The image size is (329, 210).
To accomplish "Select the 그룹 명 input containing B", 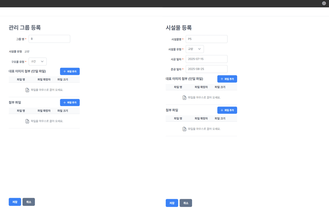I will pyautogui.click(x=49, y=39).
